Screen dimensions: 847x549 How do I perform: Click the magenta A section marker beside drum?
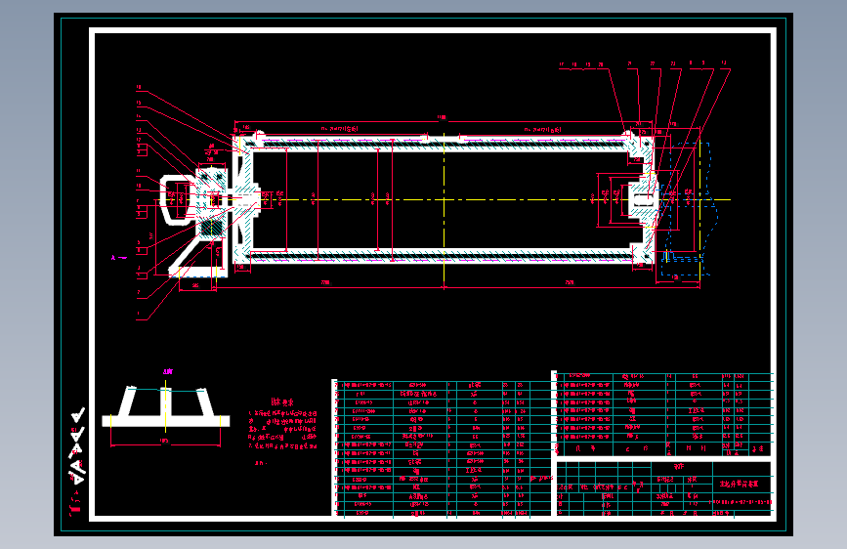(119, 258)
